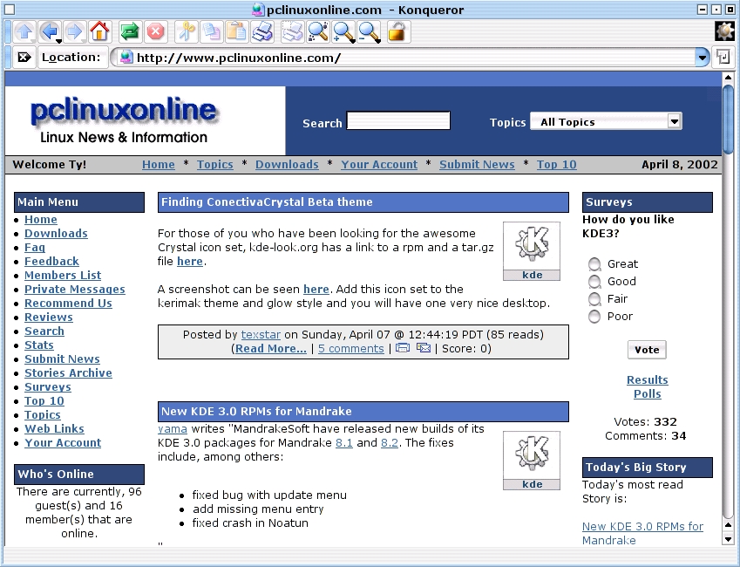This screenshot has width=740, height=567.
Task: Open Stories Archive in Main Menu
Action: [69, 372]
